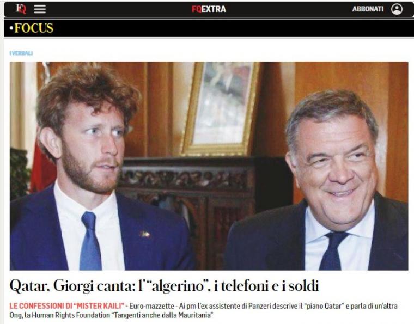Open the headline 'Qatar, Giorgi canta' article
Screen dimensions: 414x324
tap(164, 286)
